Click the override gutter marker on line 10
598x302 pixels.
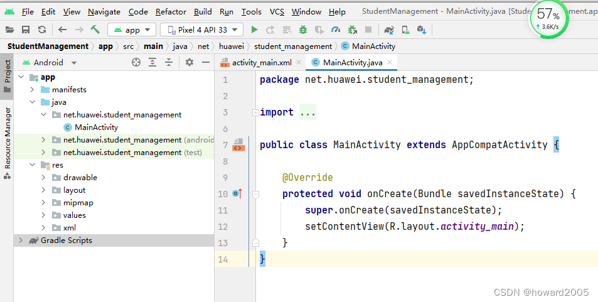tap(237, 193)
